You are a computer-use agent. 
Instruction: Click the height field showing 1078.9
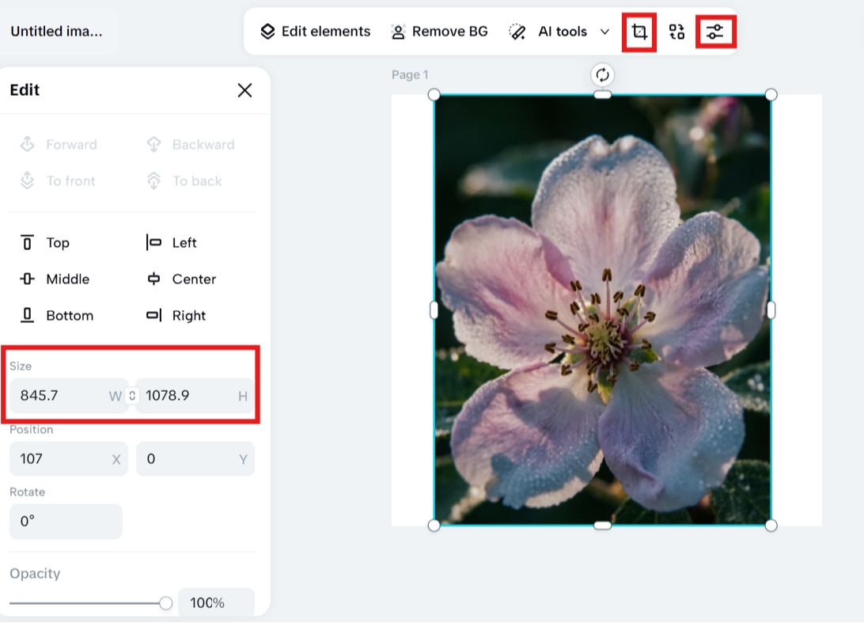195,396
